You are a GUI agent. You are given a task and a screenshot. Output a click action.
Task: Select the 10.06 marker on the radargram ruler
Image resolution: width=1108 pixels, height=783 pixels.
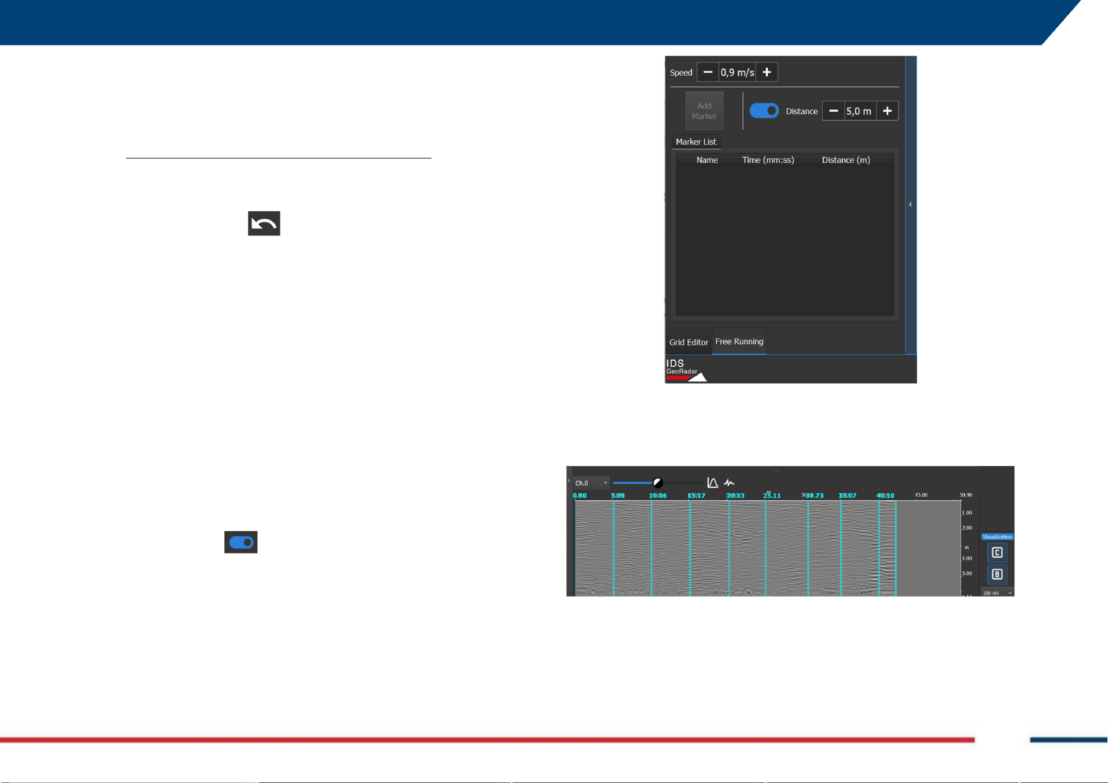pyautogui.click(x=658, y=496)
